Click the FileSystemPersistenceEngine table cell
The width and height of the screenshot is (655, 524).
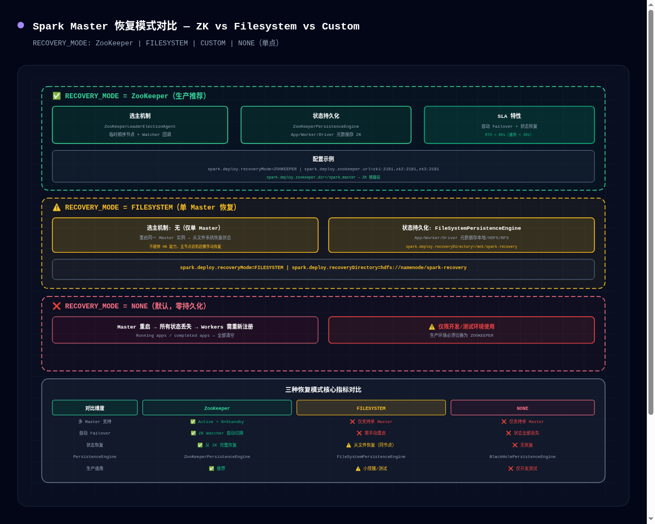coord(371,457)
